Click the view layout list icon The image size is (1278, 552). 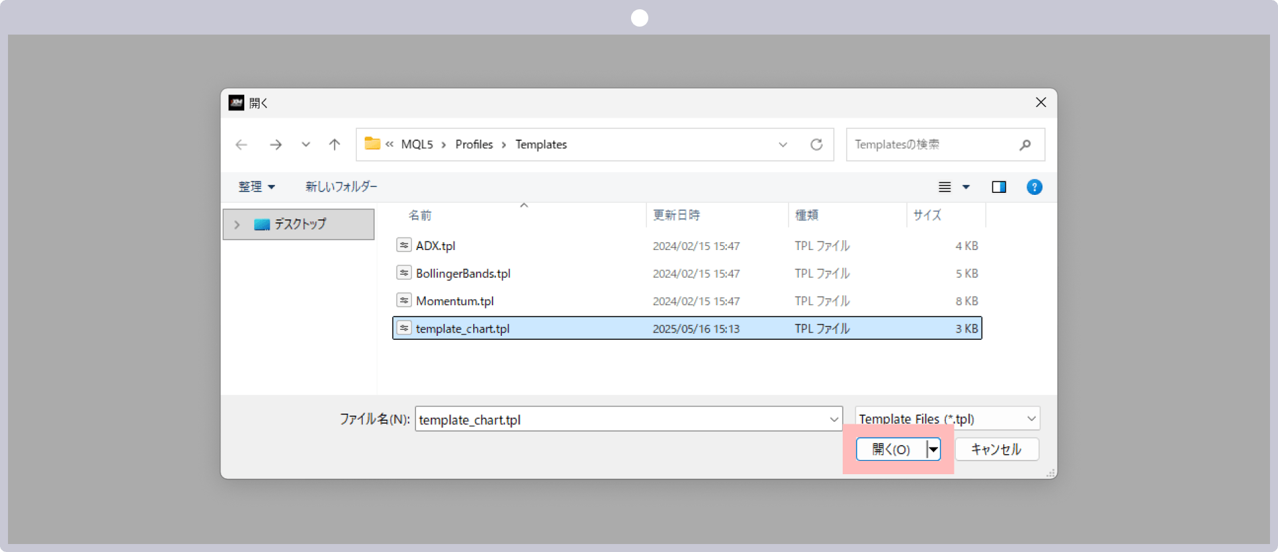click(945, 187)
